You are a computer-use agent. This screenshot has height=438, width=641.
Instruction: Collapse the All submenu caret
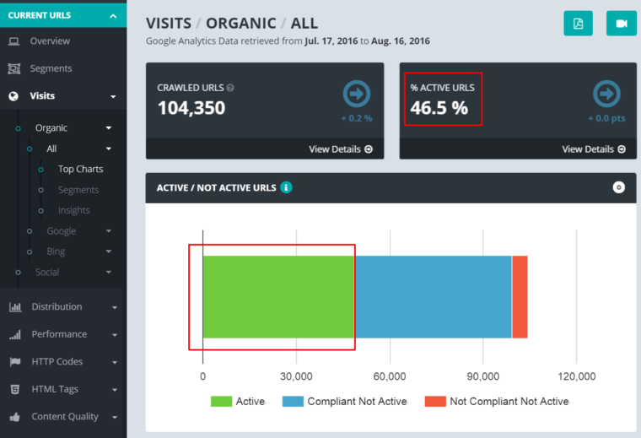click(109, 149)
